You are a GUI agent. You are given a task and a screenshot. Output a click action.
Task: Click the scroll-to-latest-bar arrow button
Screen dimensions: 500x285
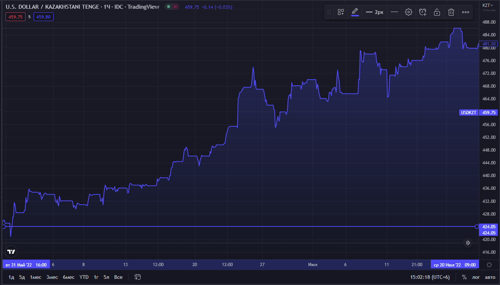point(468,243)
